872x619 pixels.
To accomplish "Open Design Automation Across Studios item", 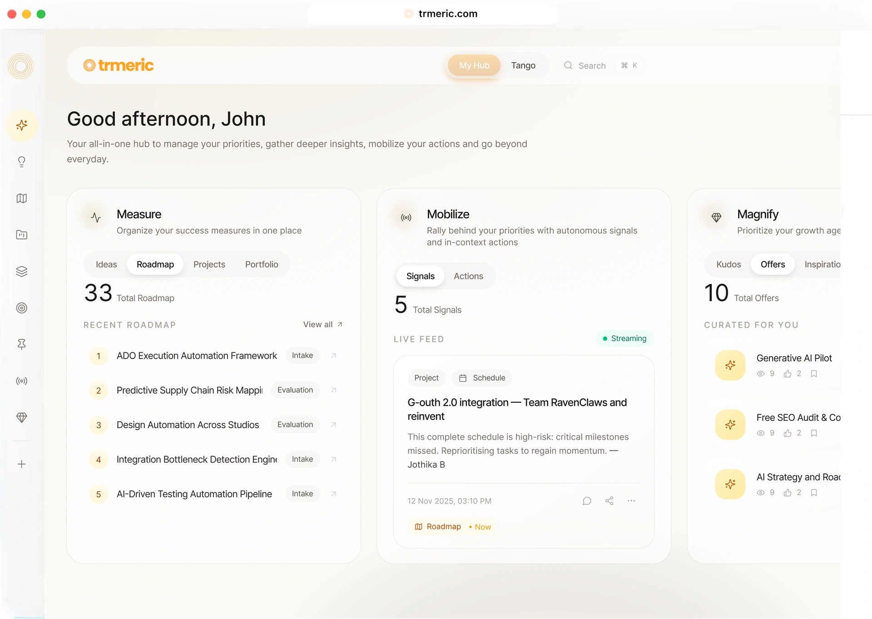I will (188, 425).
